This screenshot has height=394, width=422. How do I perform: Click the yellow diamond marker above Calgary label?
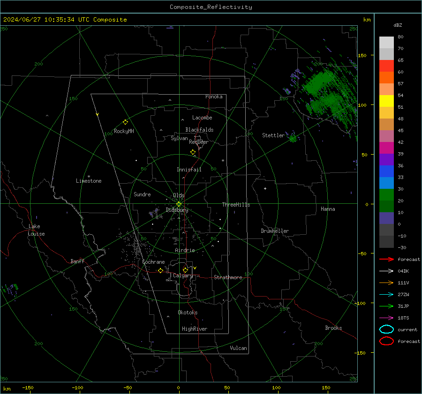coord(185,270)
